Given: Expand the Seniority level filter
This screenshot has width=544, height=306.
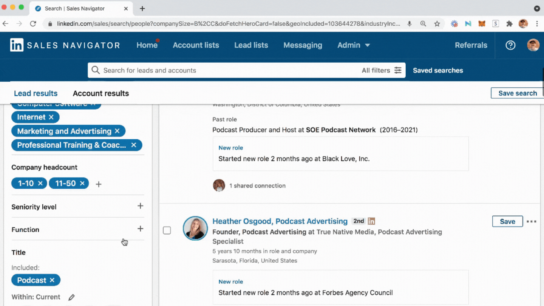Looking at the screenshot, I should [x=140, y=206].
